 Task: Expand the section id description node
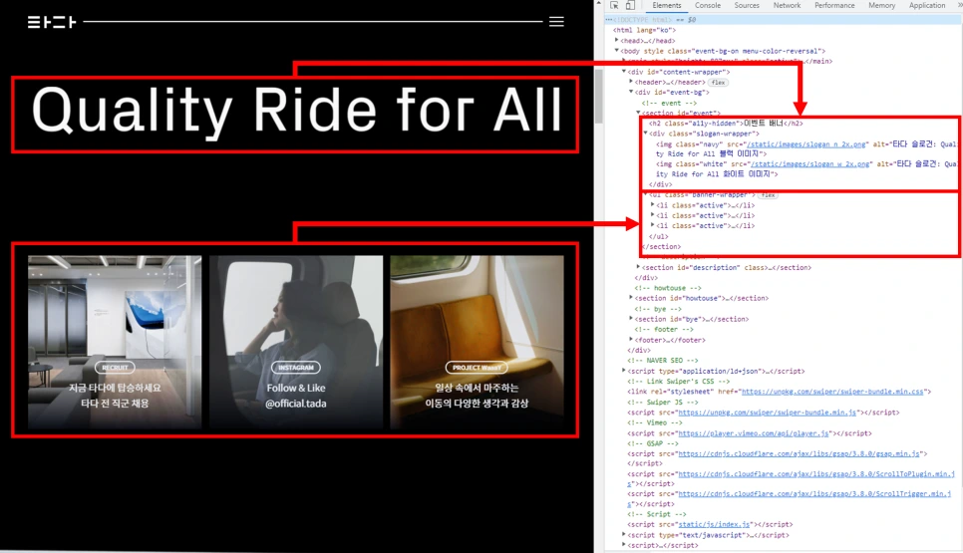point(638,267)
